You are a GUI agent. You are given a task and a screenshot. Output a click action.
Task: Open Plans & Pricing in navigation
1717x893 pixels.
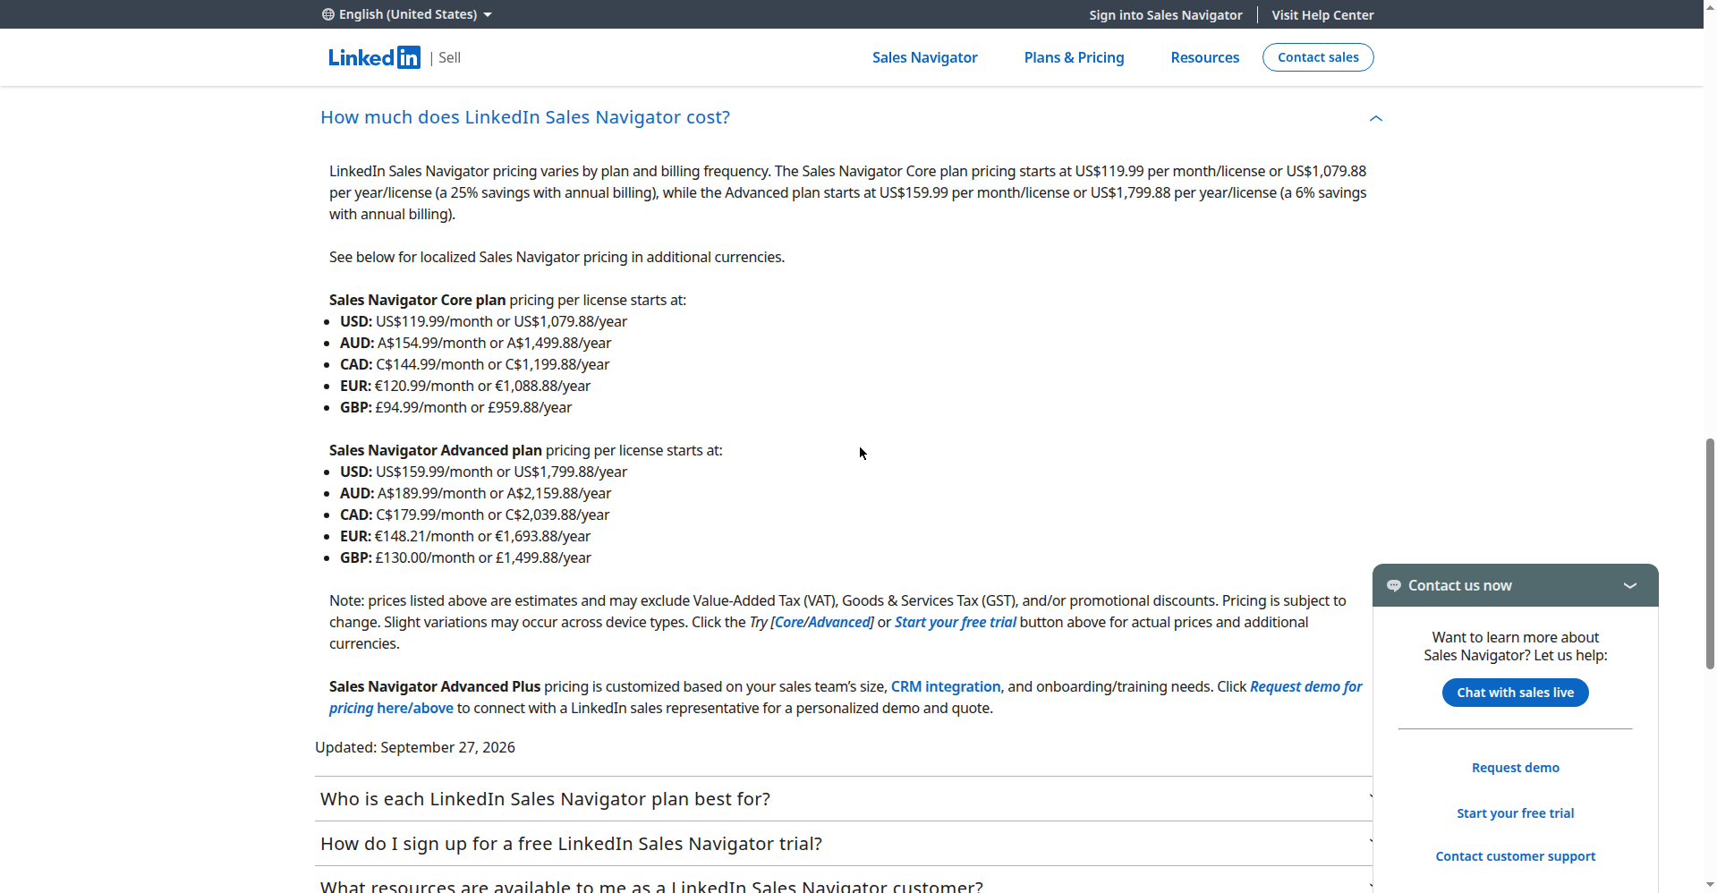1075,57
